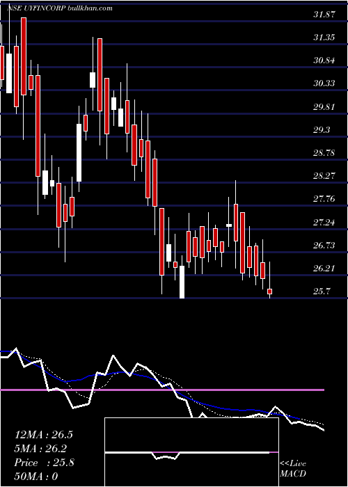Viewport: 348px width, 487px height.
Task: Select the 5MA : 26.2 indicator label
Action: pos(40,449)
